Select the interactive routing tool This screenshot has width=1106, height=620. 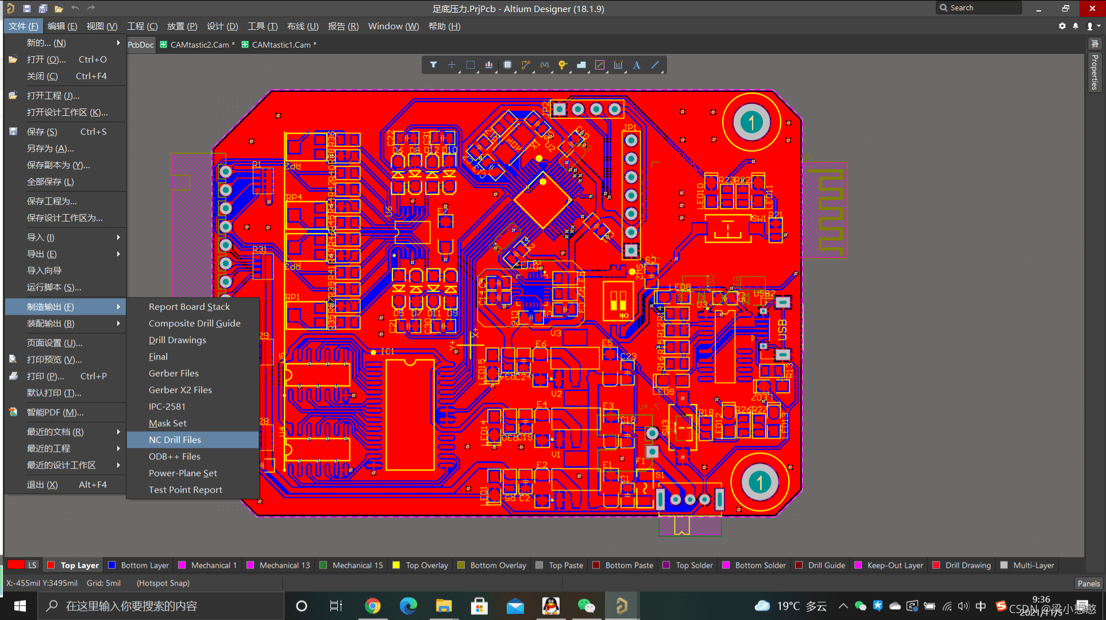coord(526,65)
